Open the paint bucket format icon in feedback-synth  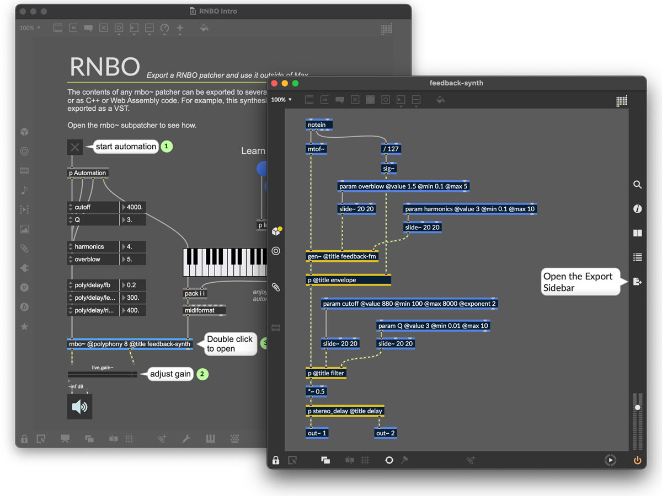click(x=440, y=100)
